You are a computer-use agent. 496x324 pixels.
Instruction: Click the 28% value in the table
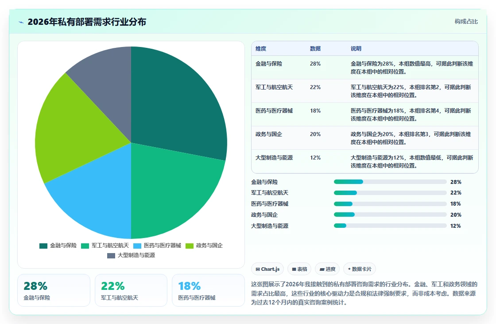315,64
